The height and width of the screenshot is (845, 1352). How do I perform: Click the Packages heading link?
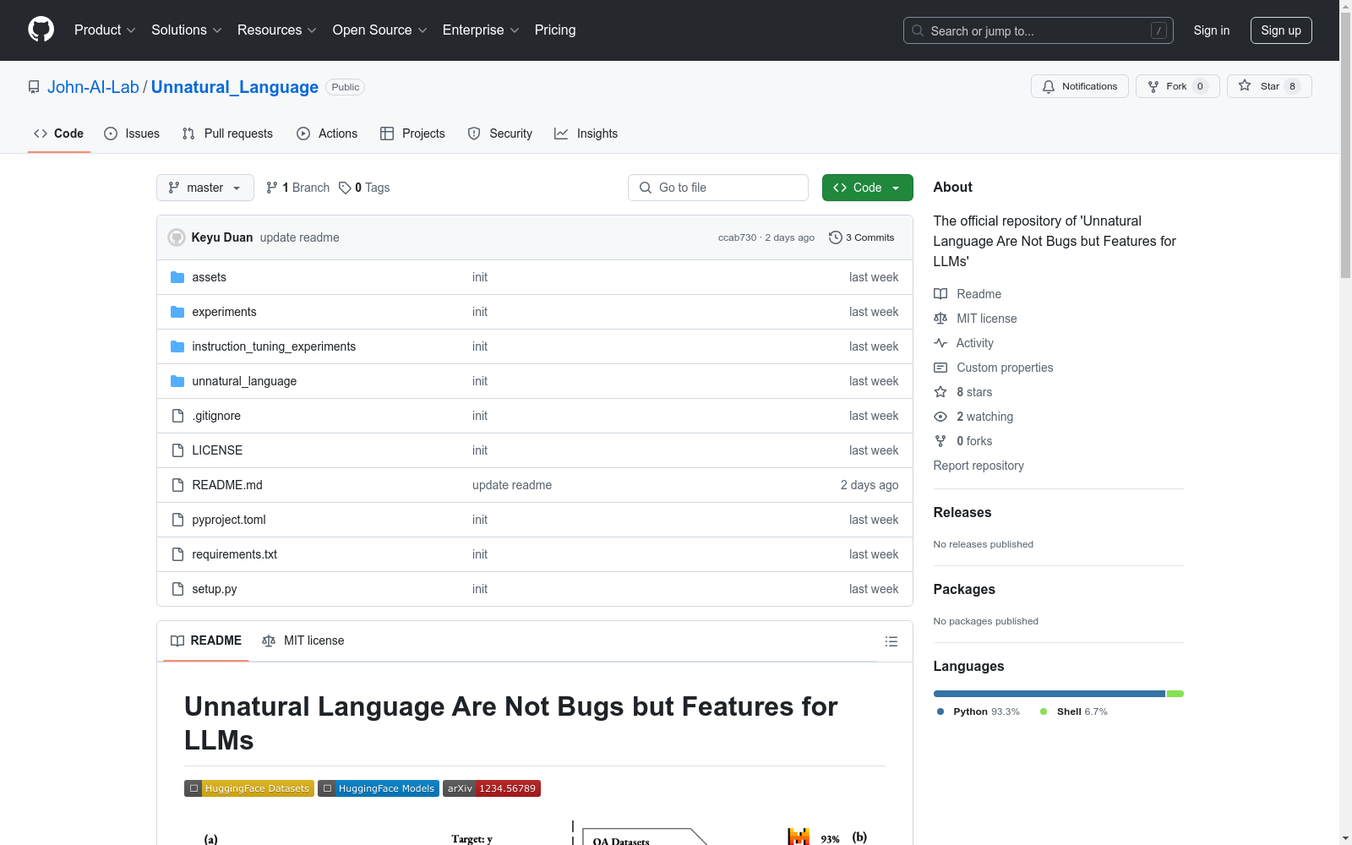pos(964,589)
